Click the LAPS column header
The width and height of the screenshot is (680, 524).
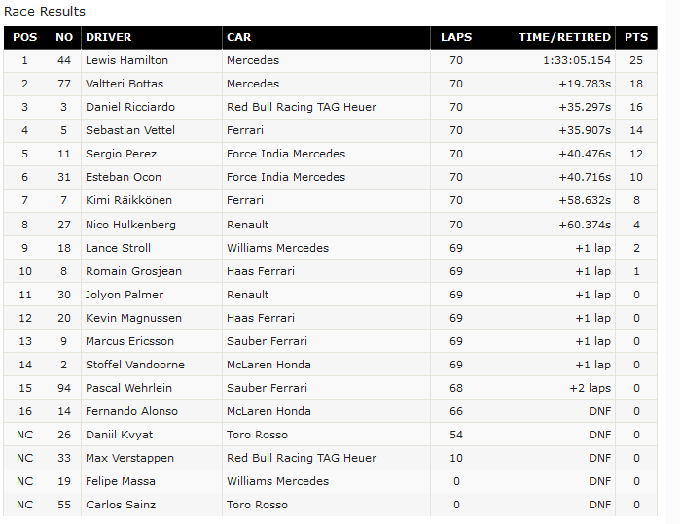coord(456,37)
